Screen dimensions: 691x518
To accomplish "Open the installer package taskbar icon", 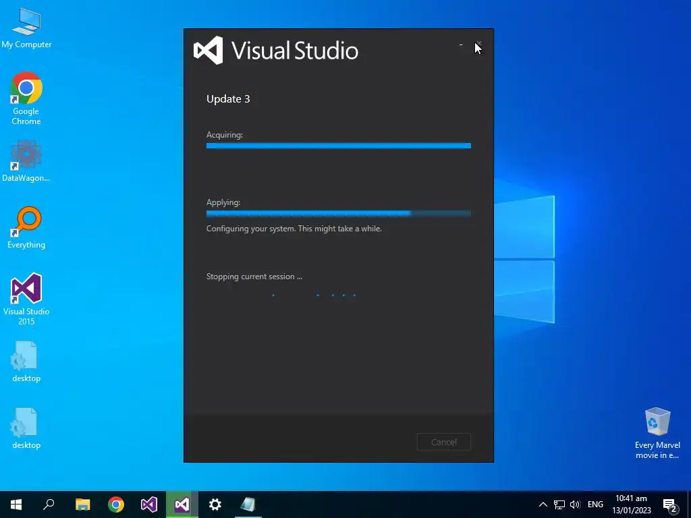I will coord(248,505).
